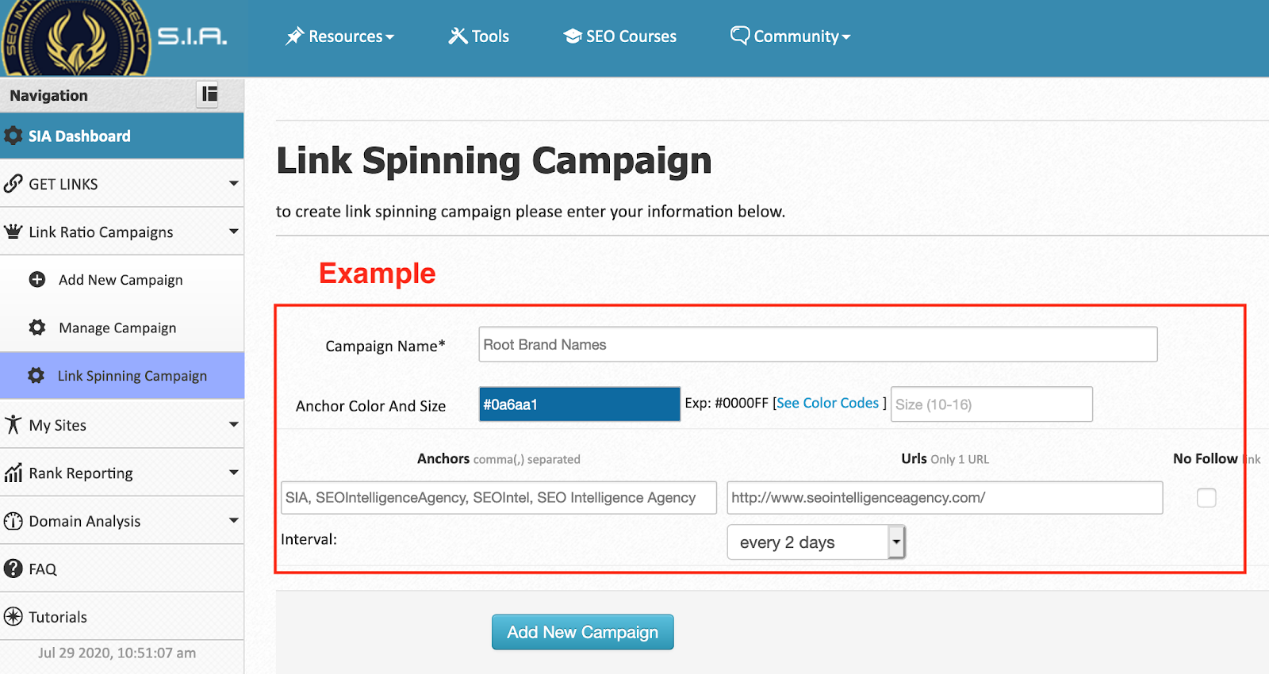Viewport: 1269px width, 674px height.
Task: Open SIA Dashboard in the navigation
Action: (122, 136)
